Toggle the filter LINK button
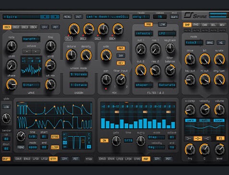229x175 pixels. 162,25
